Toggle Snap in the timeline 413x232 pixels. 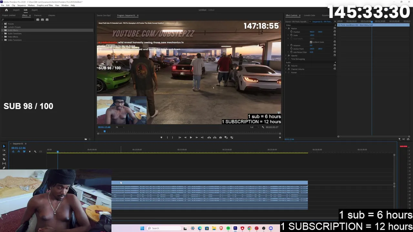click(x=18, y=151)
